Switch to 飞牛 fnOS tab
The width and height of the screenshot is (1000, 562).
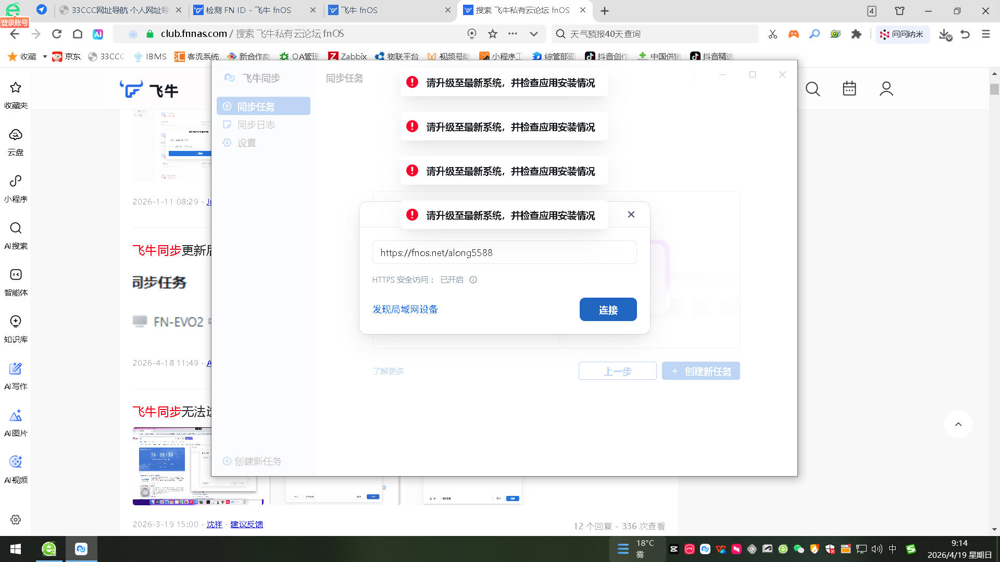coord(389,10)
